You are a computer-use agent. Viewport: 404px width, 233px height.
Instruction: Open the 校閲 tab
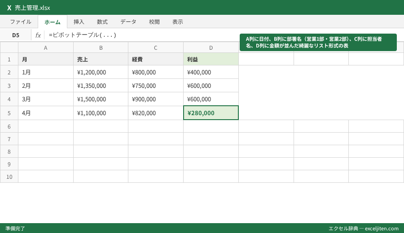(x=154, y=22)
